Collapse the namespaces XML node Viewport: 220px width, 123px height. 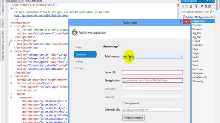click(11, 97)
